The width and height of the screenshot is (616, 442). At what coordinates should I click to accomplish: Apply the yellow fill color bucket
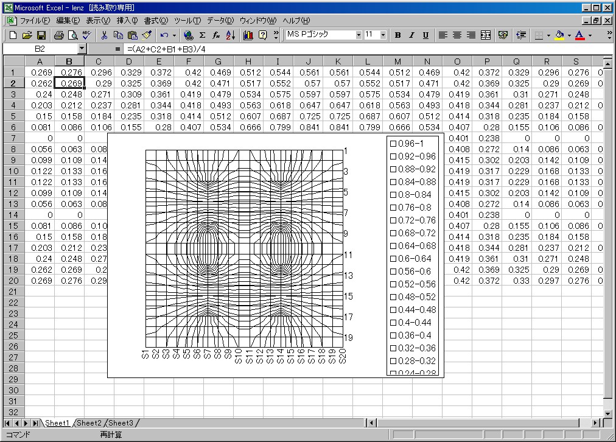(559, 35)
